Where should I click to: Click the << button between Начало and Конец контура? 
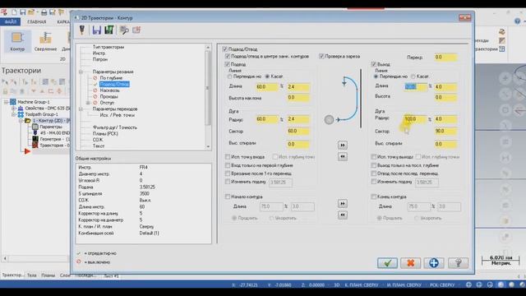(343, 215)
